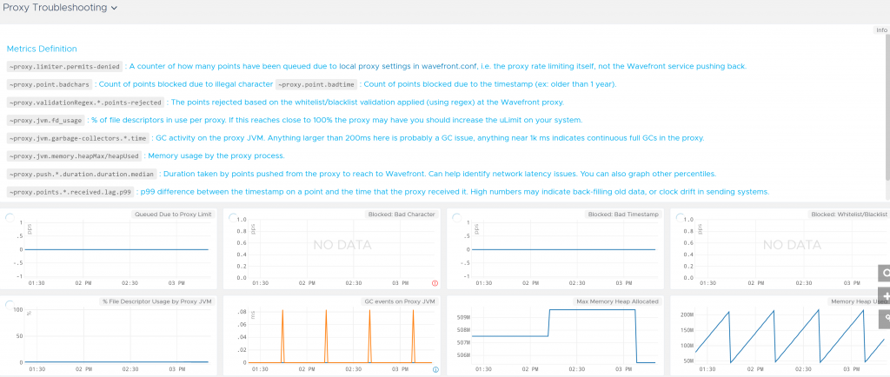Open the Proxy Troubleshooting dashboard dropdown
This screenshot has width=890, height=377.
[60, 8]
